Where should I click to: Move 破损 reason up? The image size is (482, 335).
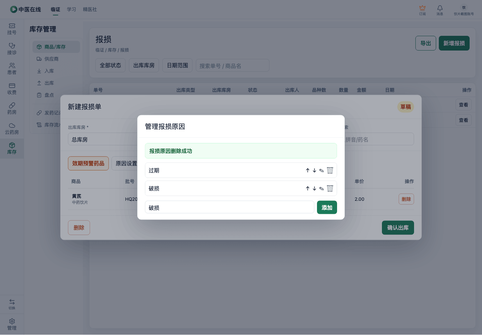click(x=308, y=188)
